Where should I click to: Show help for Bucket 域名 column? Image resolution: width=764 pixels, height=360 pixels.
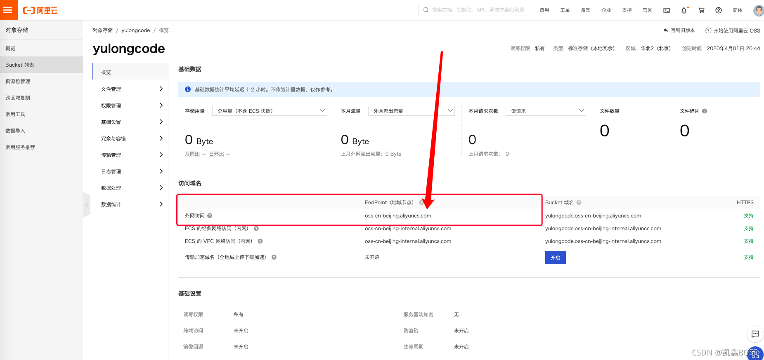(579, 202)
